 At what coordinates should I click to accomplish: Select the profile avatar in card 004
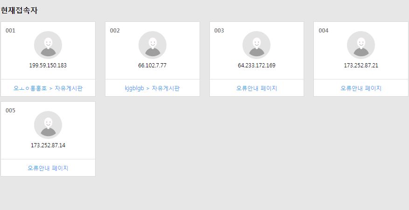click(361, 45)
